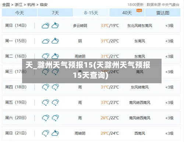Open the 7天 forecast tab
The width and height of the screenshot is (184, 142).
click(55, 12)
